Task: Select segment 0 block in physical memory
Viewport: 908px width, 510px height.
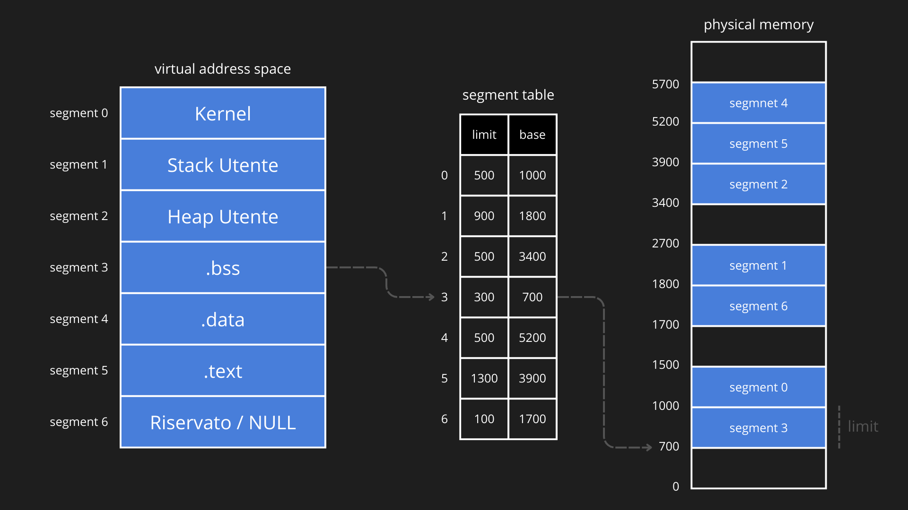Action: 758,387
